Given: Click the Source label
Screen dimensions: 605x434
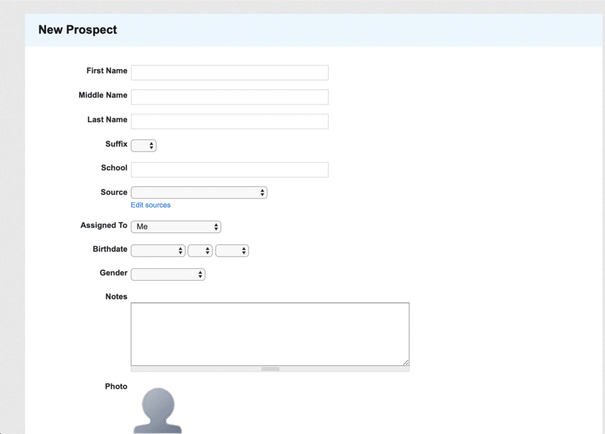Looking at the screenshot, I should coord(114,192).
